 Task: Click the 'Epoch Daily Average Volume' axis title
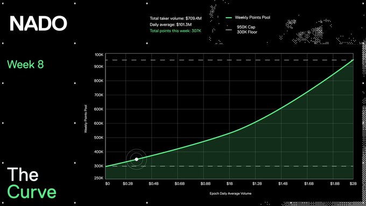(x=230, y=194)
